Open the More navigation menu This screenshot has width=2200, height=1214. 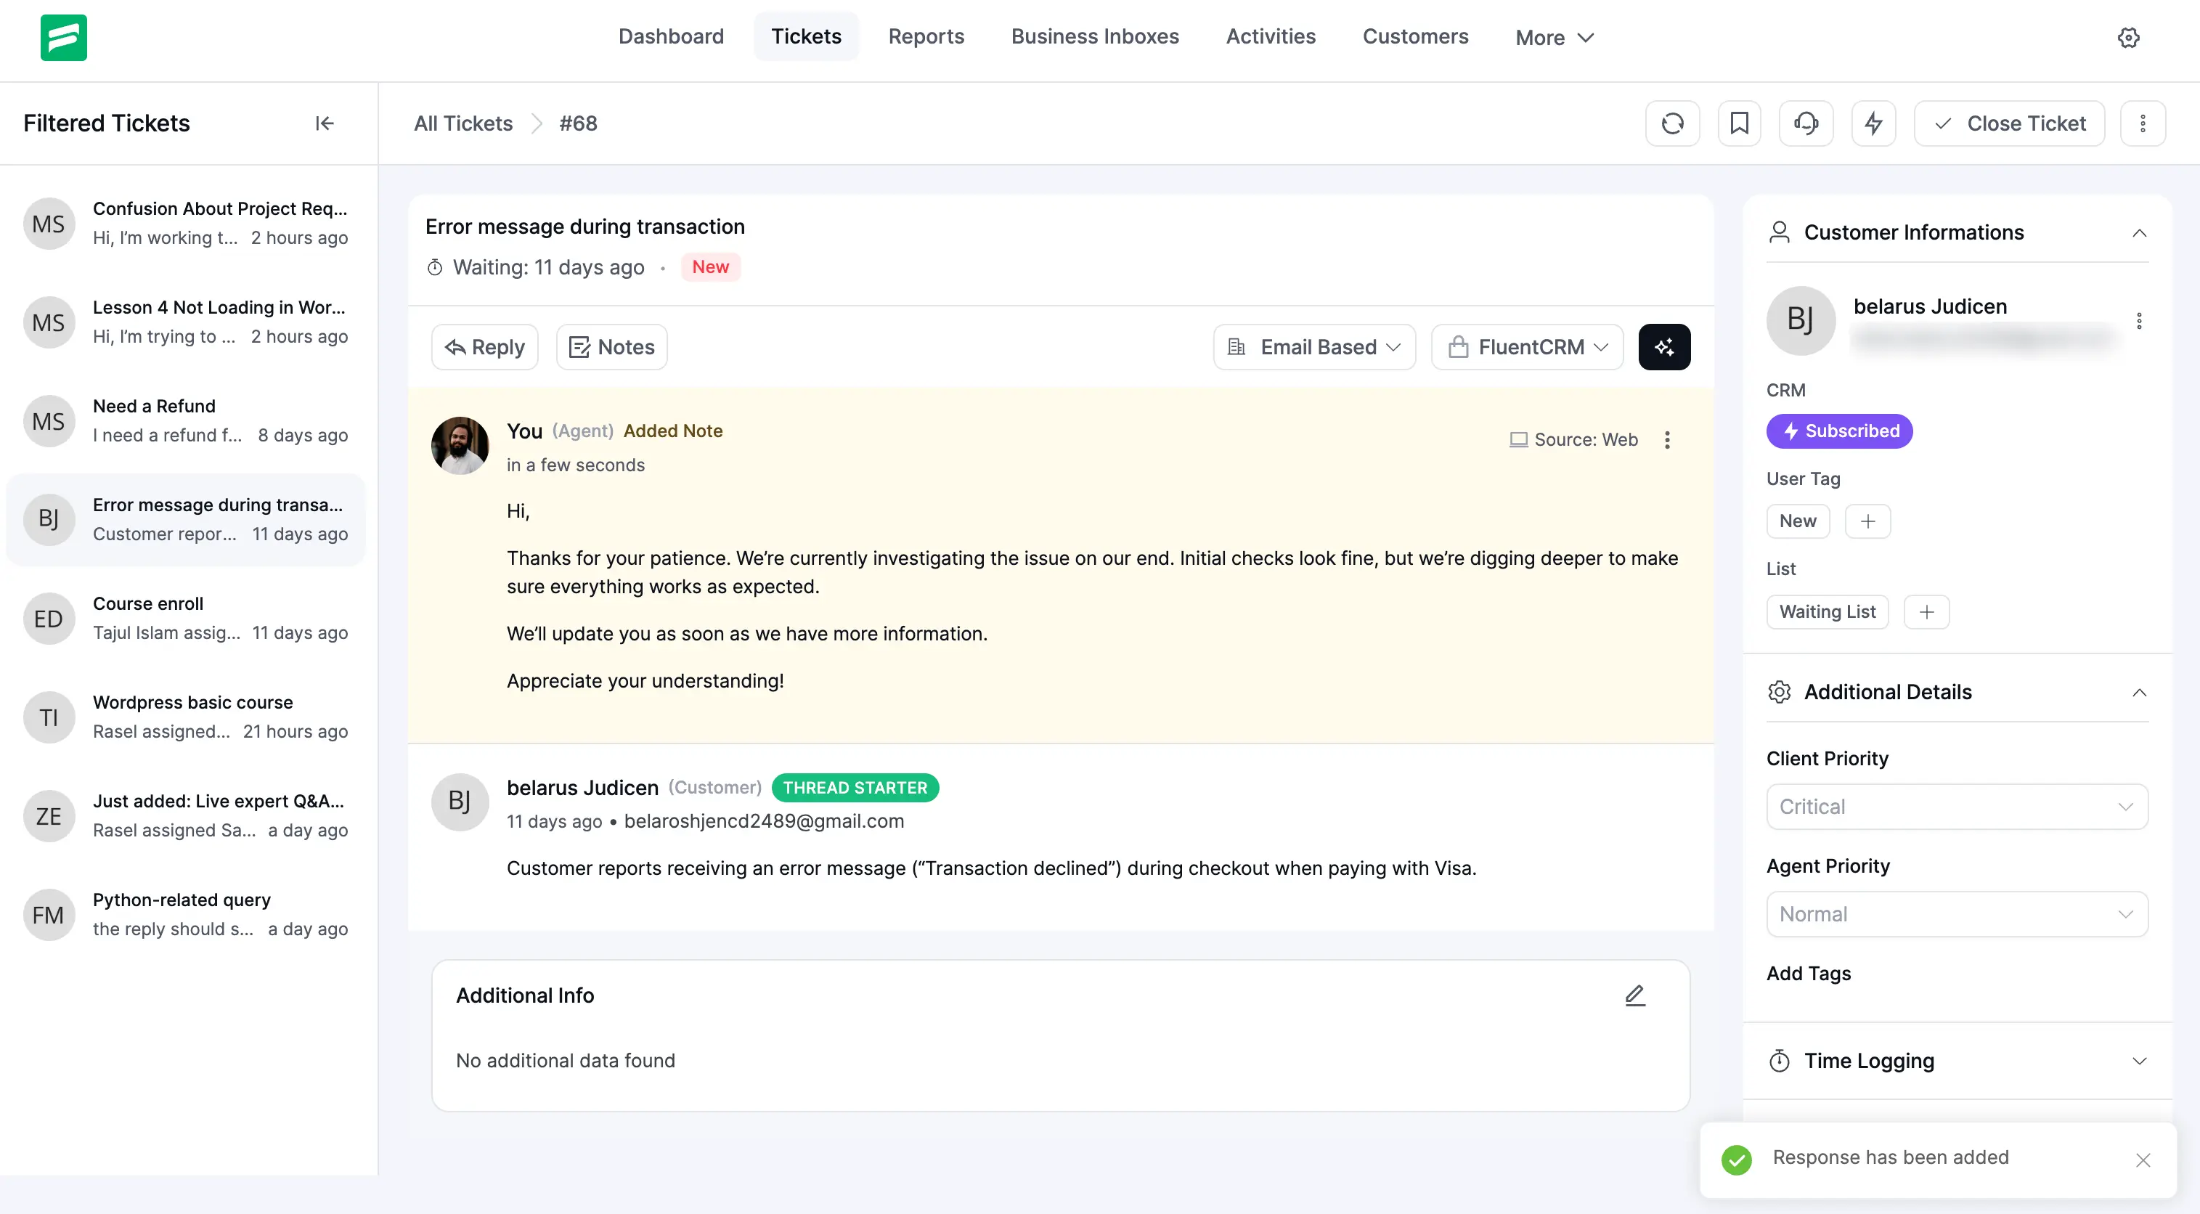(1554, 37)
